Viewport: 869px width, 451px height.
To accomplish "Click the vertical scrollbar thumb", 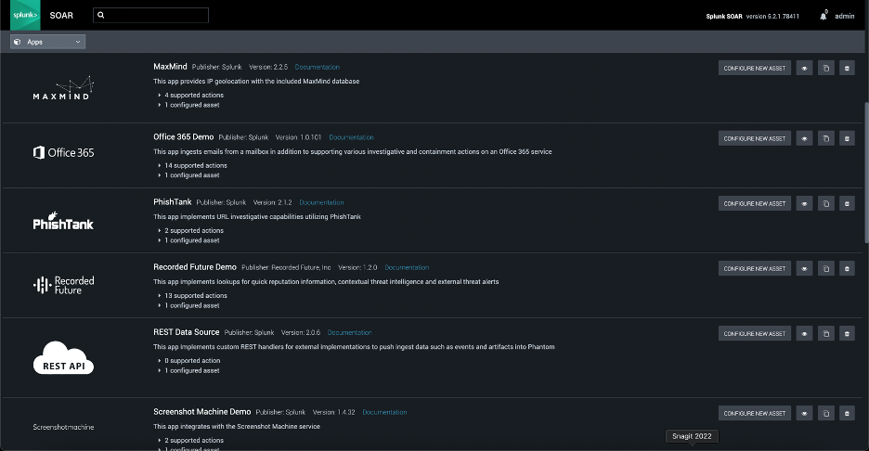I will click(x=866, y=172).
